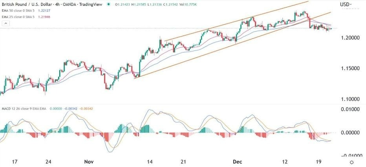The width and height of the screenshot is (366, 167).
Task: Click the Dec label on time axis
Action: point(236,161)
